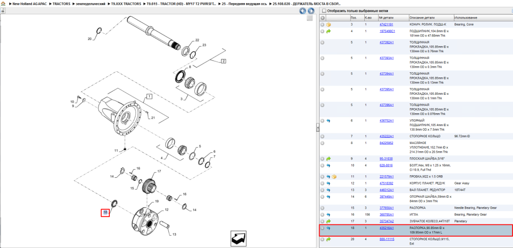This screenshot has width=513, height=248.
Task: Click the grey add circle for part 84225952
Action: click(x=323, y=143)
